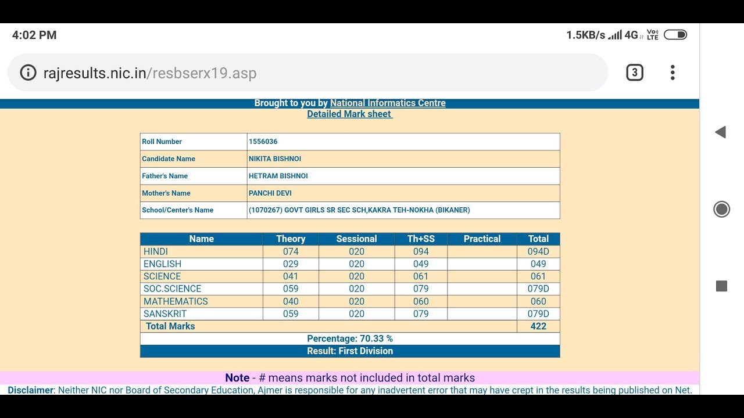The width and height of the screenshot is (744, 418).
Task: Click the Total Marks label
Action: click(170, 326)
